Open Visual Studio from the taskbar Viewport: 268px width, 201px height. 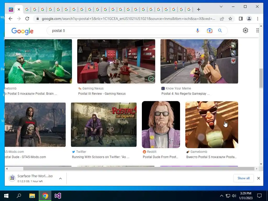pos(58,196)
